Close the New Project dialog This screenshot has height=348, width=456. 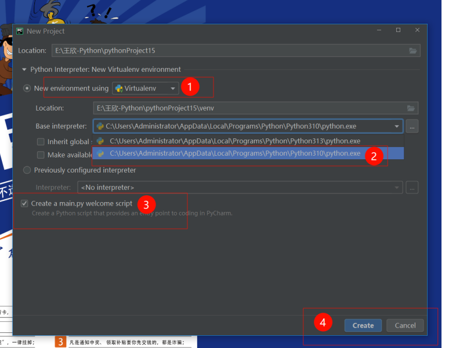(417, 30)
